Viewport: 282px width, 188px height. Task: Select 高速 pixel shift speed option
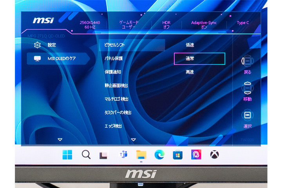click(190, 72)
